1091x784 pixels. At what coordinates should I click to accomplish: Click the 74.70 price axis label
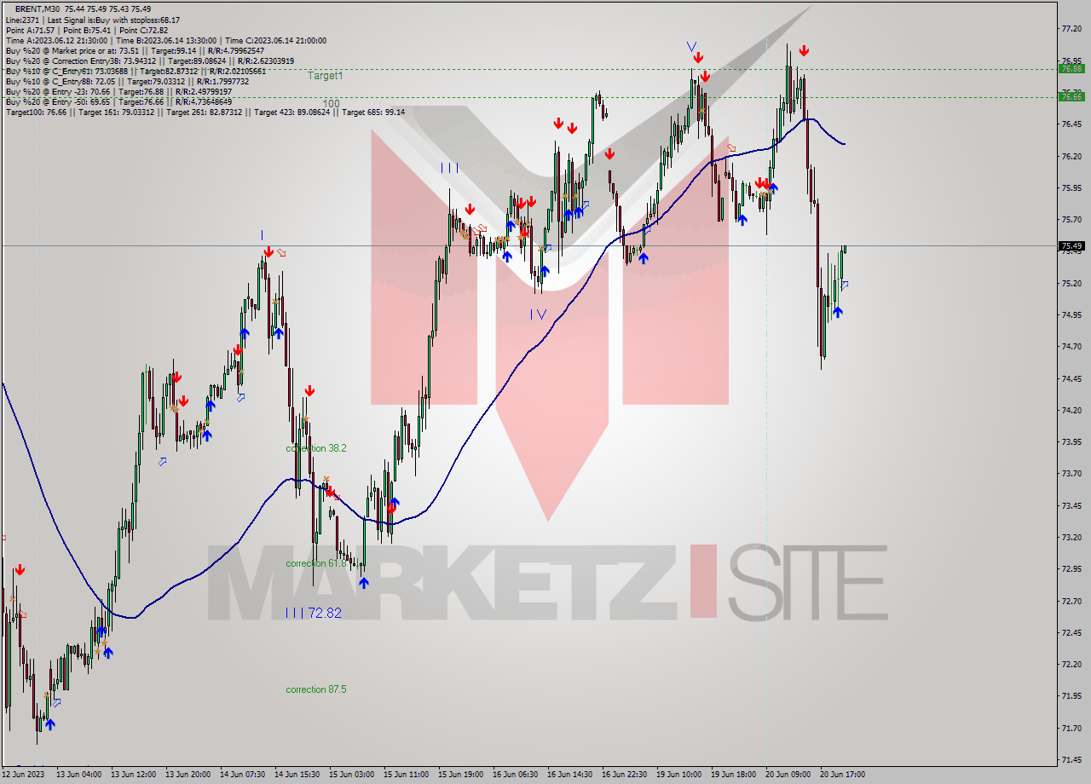pyautogui.click(x=1071, y=347)
